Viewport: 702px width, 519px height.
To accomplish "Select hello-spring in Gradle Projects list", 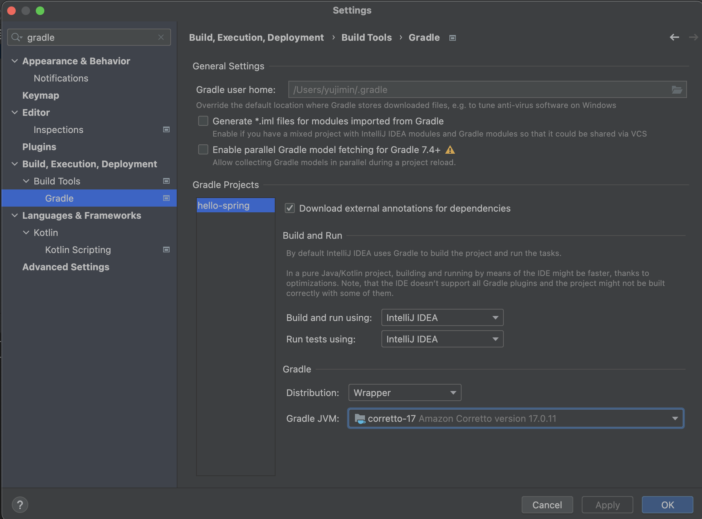I will (x=224, y=206).
